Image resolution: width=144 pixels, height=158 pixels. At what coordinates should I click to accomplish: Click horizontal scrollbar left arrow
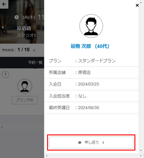(47, 156)
